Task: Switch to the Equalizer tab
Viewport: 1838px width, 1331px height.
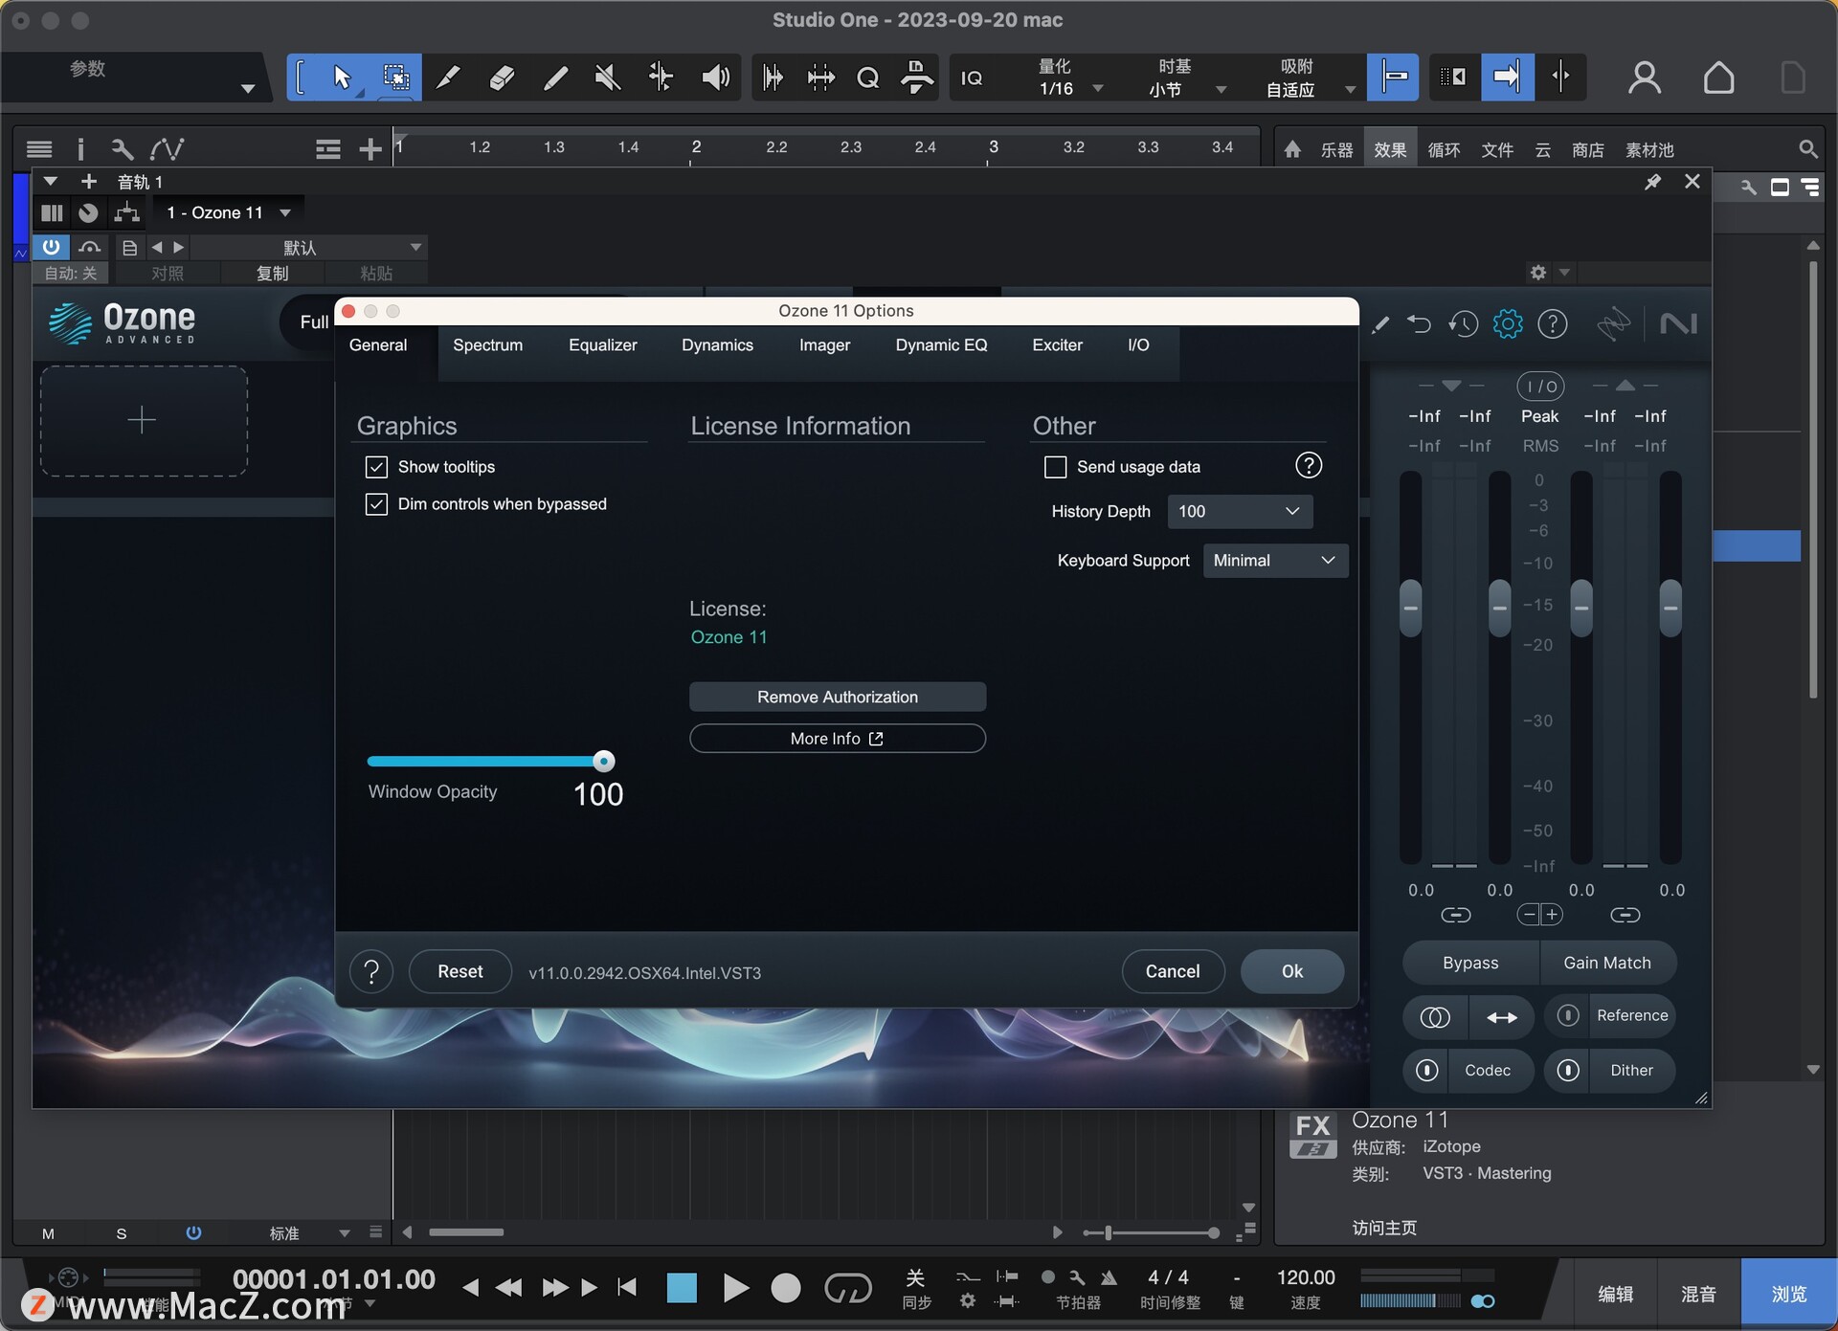Action: 602,345
